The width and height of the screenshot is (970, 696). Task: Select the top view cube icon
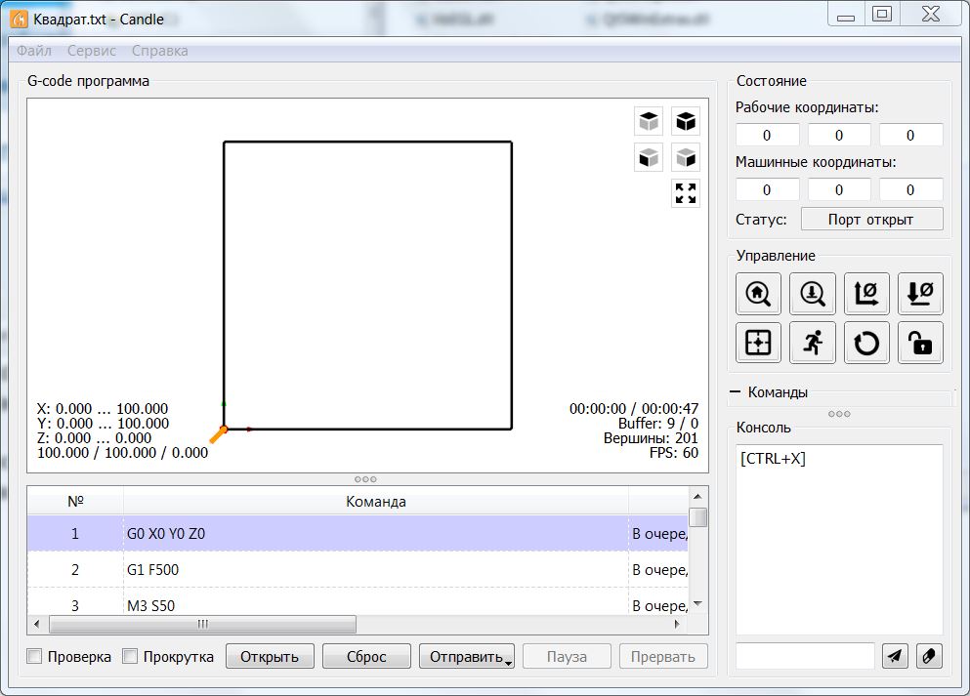[x=649, y=121]
